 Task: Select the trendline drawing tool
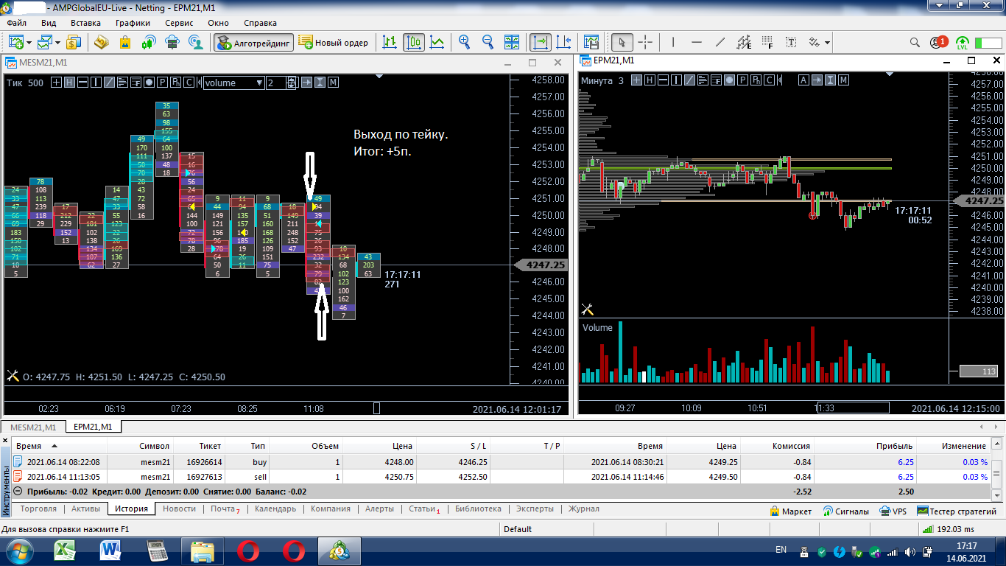point(720,42)
